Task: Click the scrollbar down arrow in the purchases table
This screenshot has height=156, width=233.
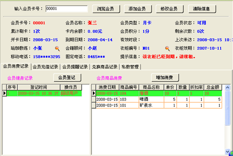Action: point(227,151)
